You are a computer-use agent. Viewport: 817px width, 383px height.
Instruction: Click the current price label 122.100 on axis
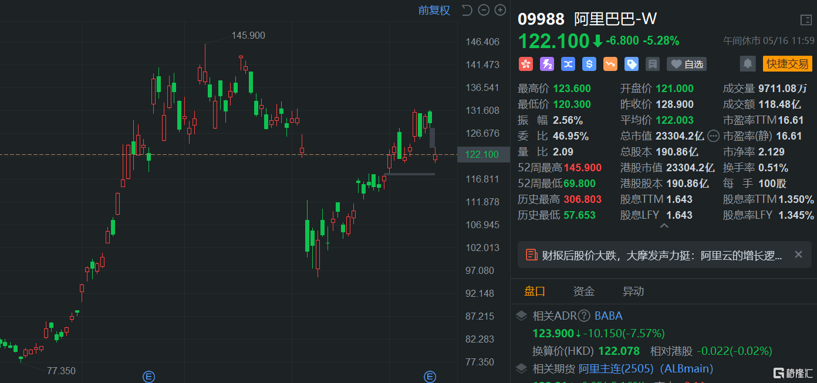(481, 155)
